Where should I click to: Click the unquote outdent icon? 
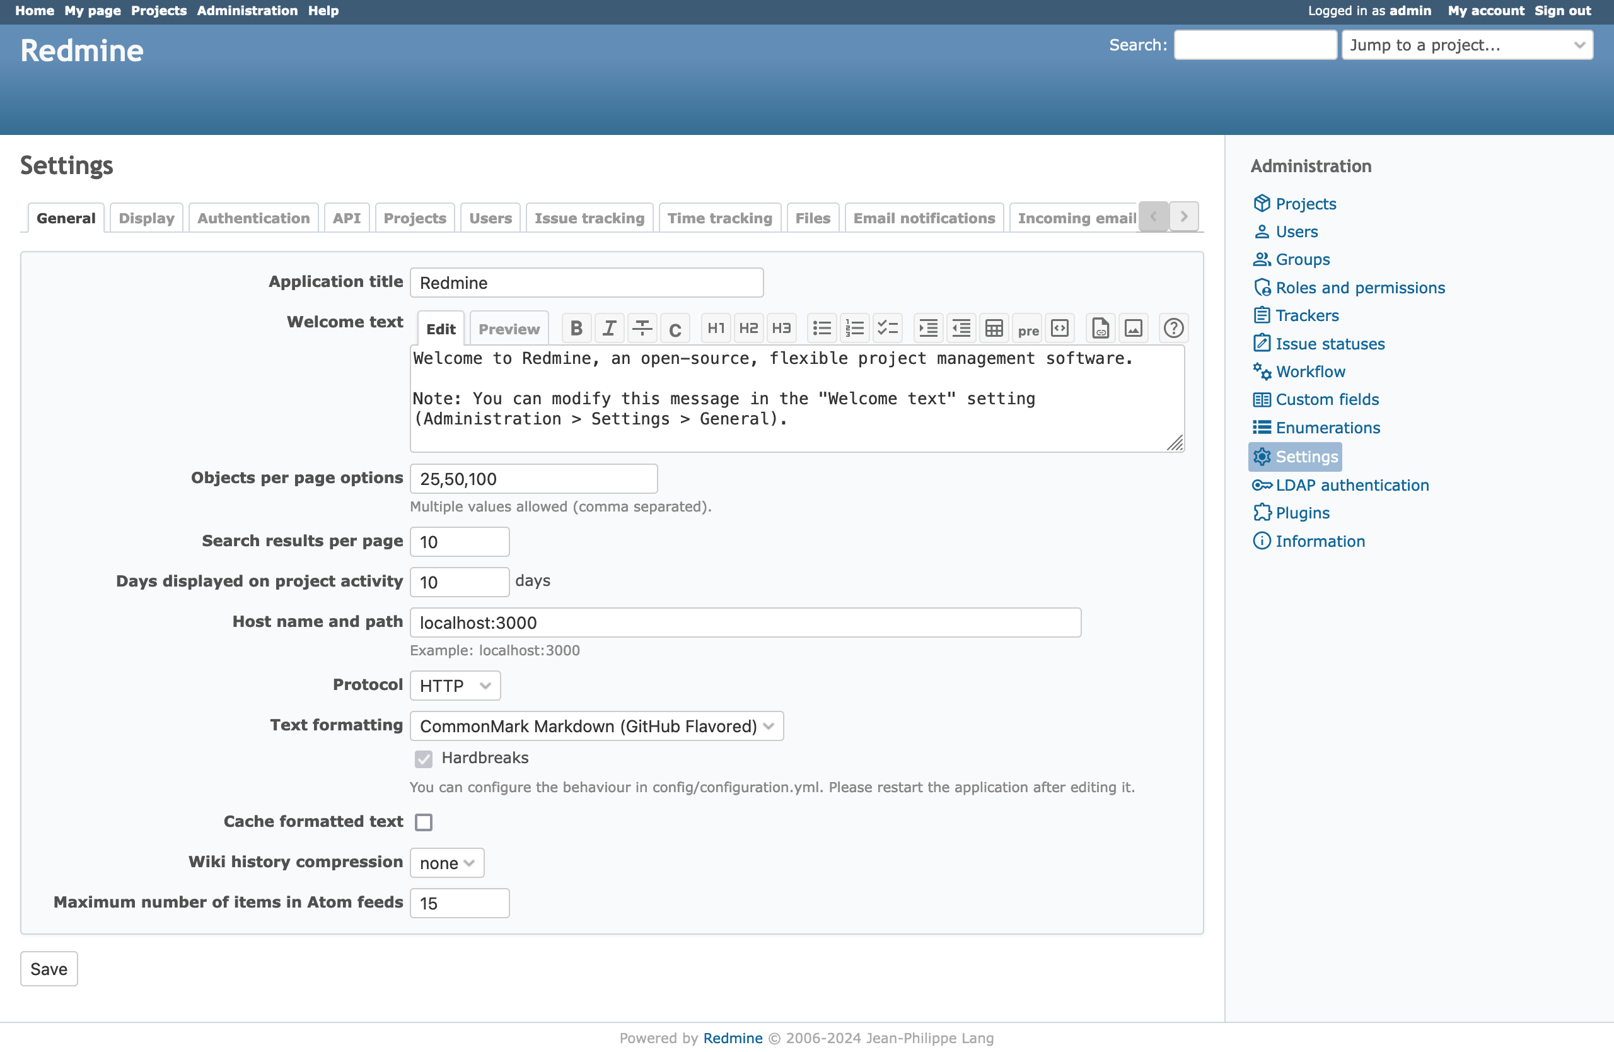[x=961, y=329]
